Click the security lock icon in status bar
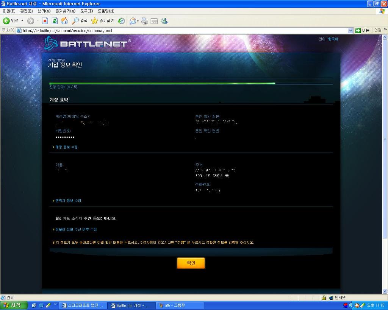This screenshot has width=388, height=310. pos(324,298)
